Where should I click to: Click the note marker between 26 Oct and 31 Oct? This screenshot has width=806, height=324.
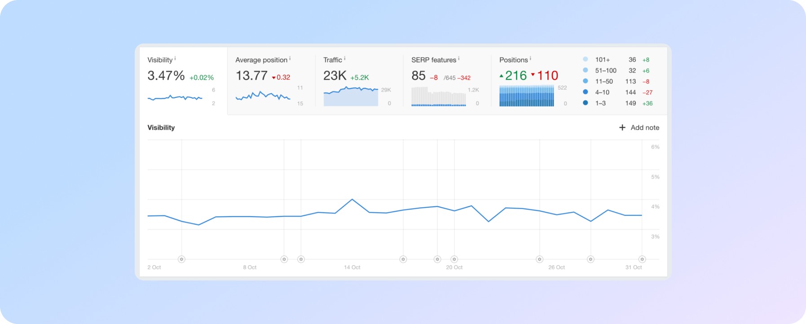[591, 259]
